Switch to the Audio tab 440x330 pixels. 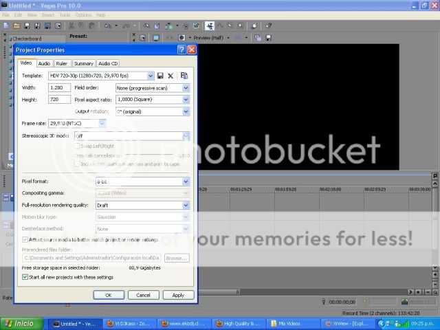click(x=44, y=63)
